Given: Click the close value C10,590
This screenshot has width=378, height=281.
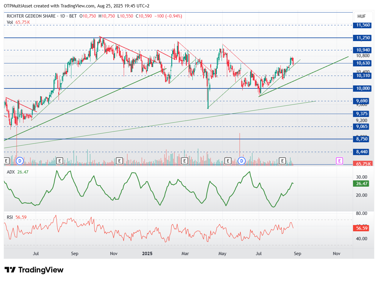Looking at the screenshot, I should point(144,16).
